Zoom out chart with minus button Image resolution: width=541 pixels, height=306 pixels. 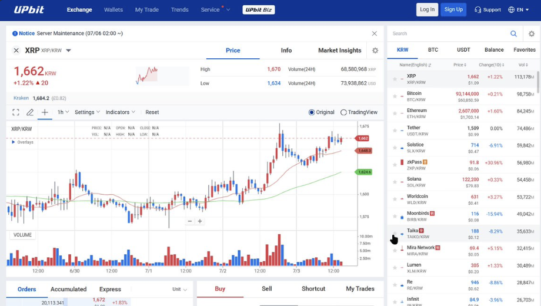point(189,221)
